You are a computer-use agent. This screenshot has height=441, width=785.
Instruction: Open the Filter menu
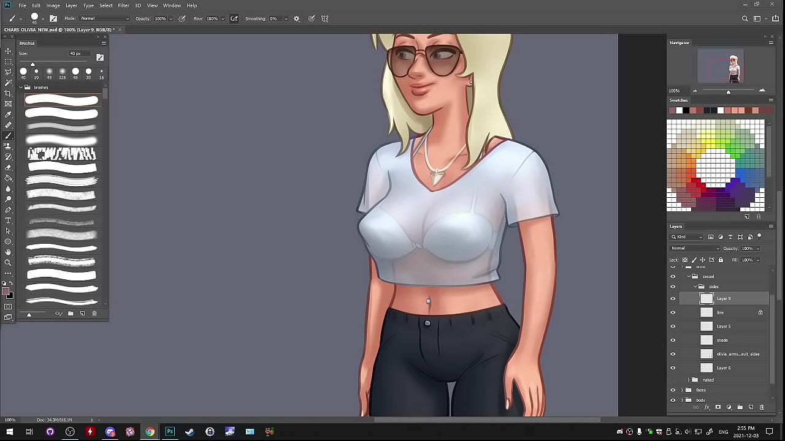click(x=123, y=6)
